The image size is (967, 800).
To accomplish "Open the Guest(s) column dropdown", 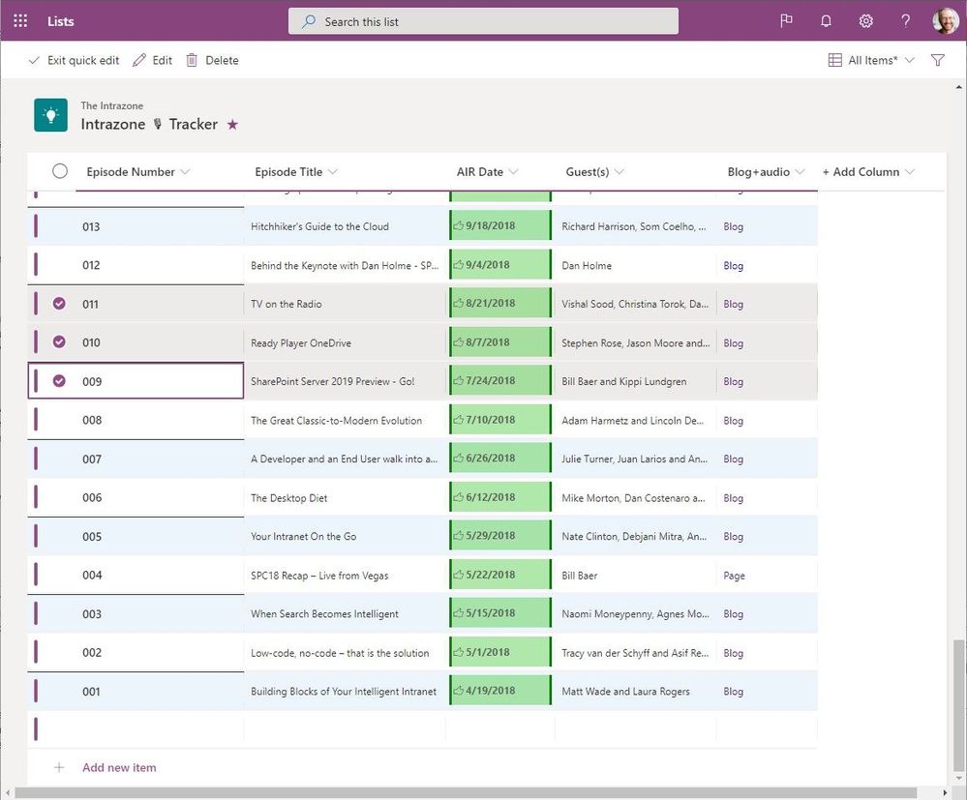I will click(x=619, y=172).
